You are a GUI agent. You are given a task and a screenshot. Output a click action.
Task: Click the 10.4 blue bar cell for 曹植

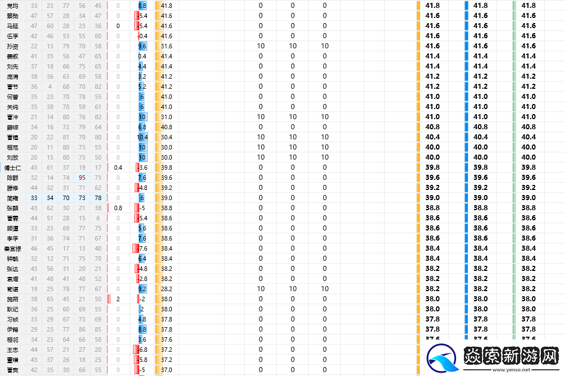(x=142, y=137)
